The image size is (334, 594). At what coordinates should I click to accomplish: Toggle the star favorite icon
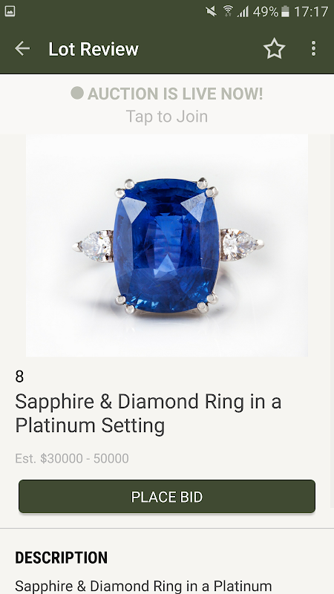pyautogui.click(x=274, y=48)
